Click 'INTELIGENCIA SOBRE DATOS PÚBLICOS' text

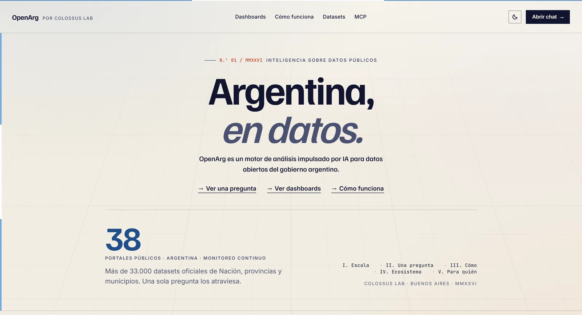point(322,60)
